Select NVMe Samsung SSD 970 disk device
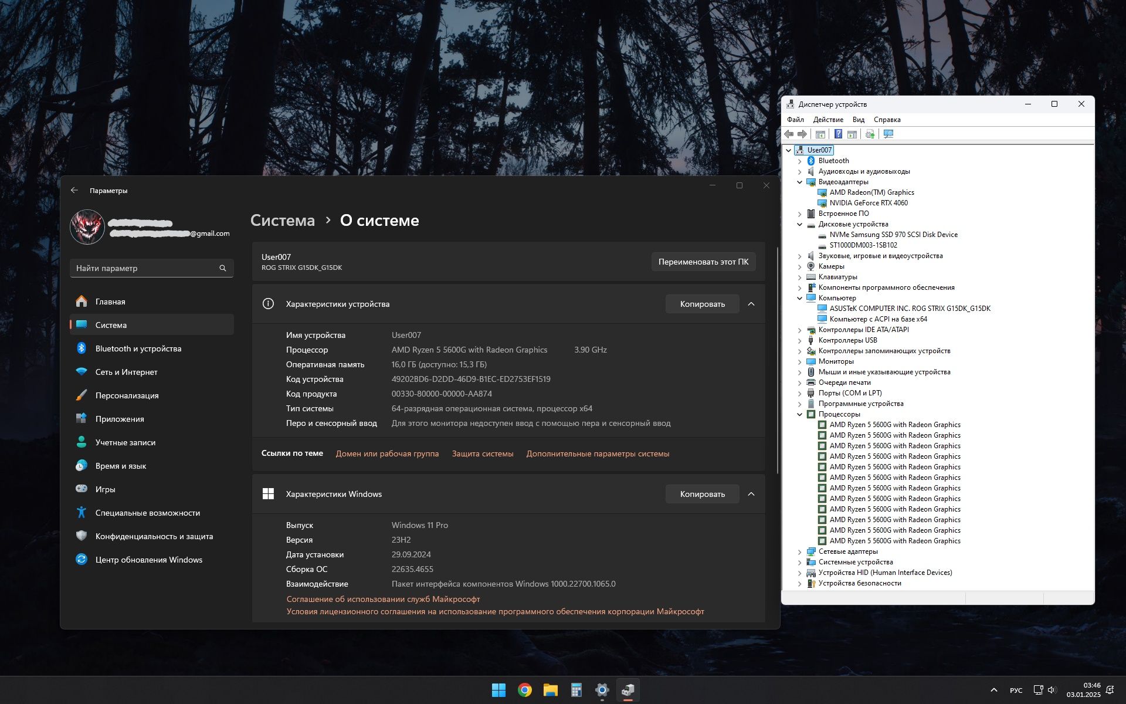 pos(893,235)
